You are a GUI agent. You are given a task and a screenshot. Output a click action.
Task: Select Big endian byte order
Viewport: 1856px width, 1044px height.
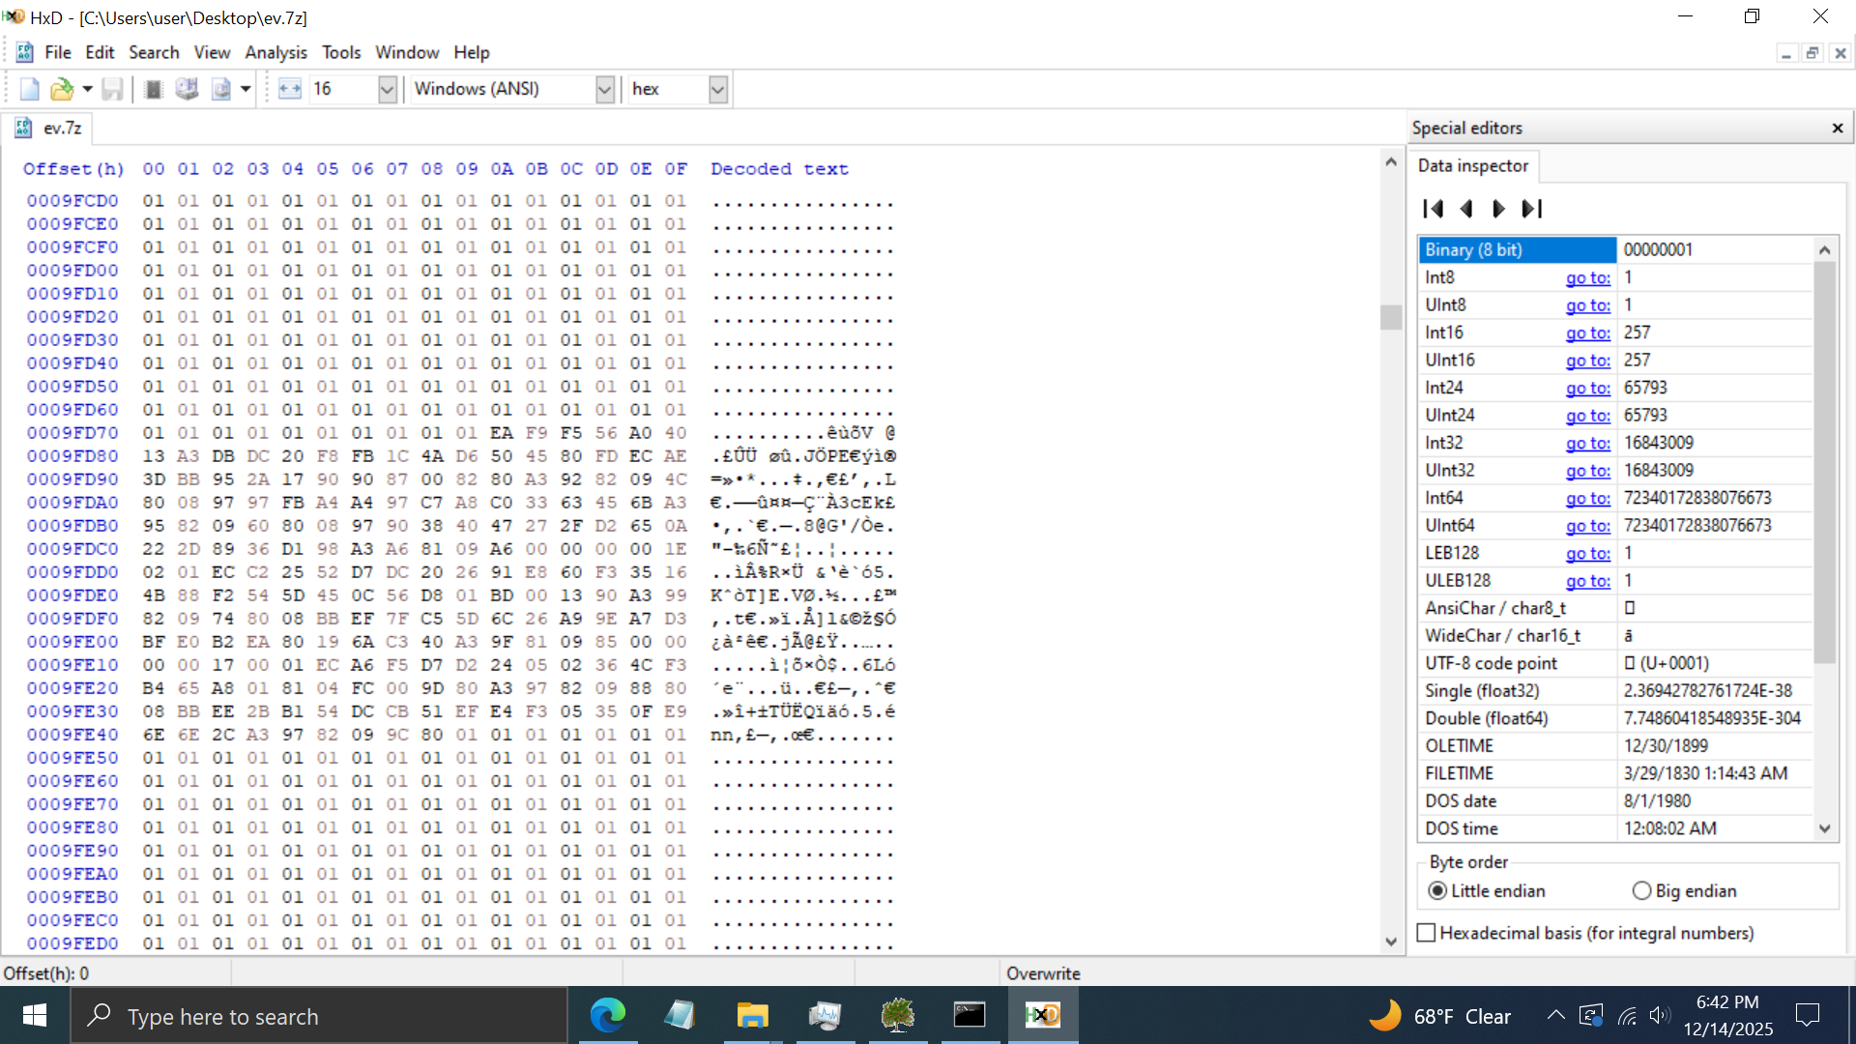tap(1641, 891)
